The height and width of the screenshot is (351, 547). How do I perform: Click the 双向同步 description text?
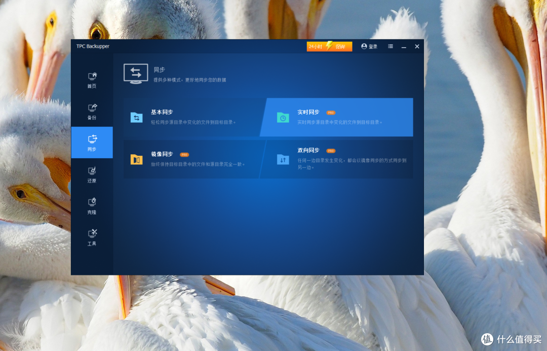pyautogui.click(x=352, y=164)
